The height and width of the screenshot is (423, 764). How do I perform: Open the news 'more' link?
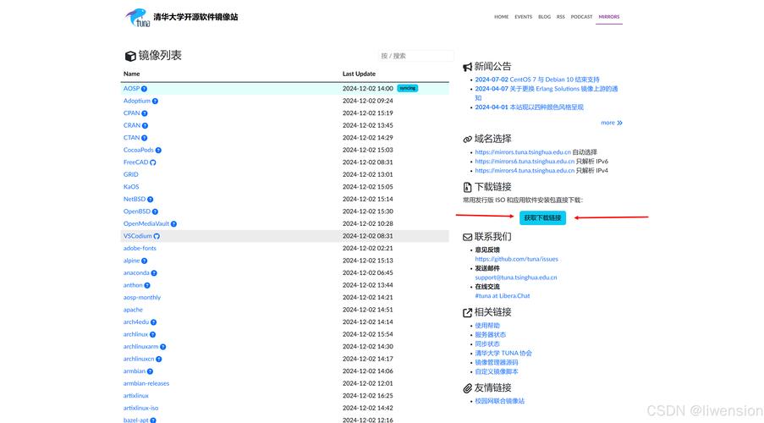pos(612,123)
